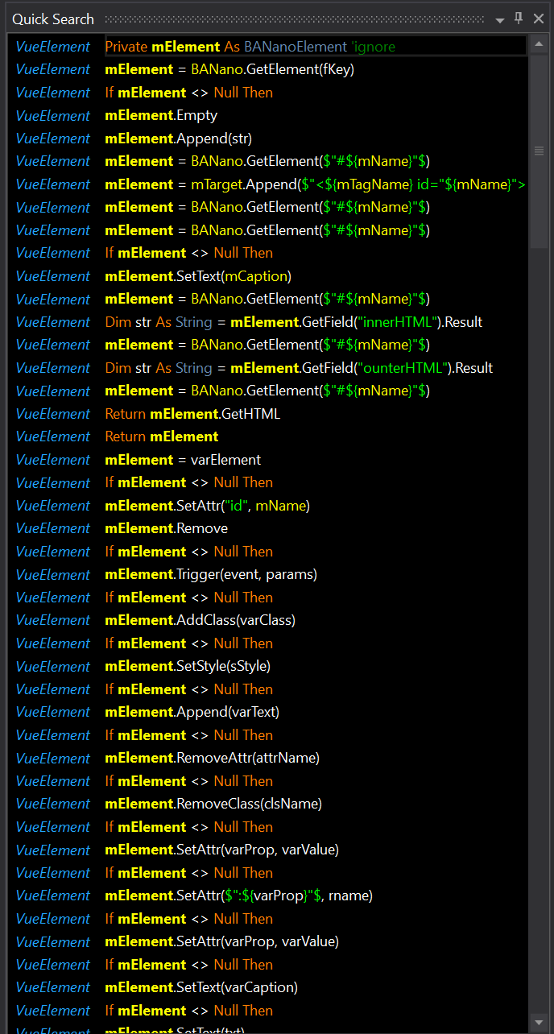Click the scrollbar up arrow
The height and width of the screenshot is (1034, 554).
[x=539, y=43]
